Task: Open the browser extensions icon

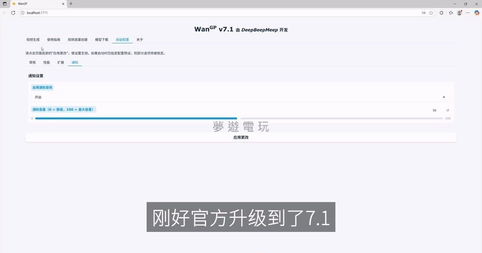Action: click(442, 13)
